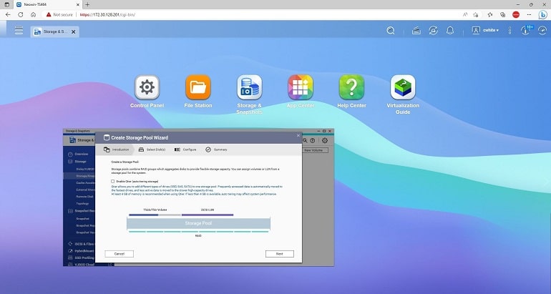Open the Virtualization Guide icon
The height and width of the screenshot is (294, 551).
403,88
